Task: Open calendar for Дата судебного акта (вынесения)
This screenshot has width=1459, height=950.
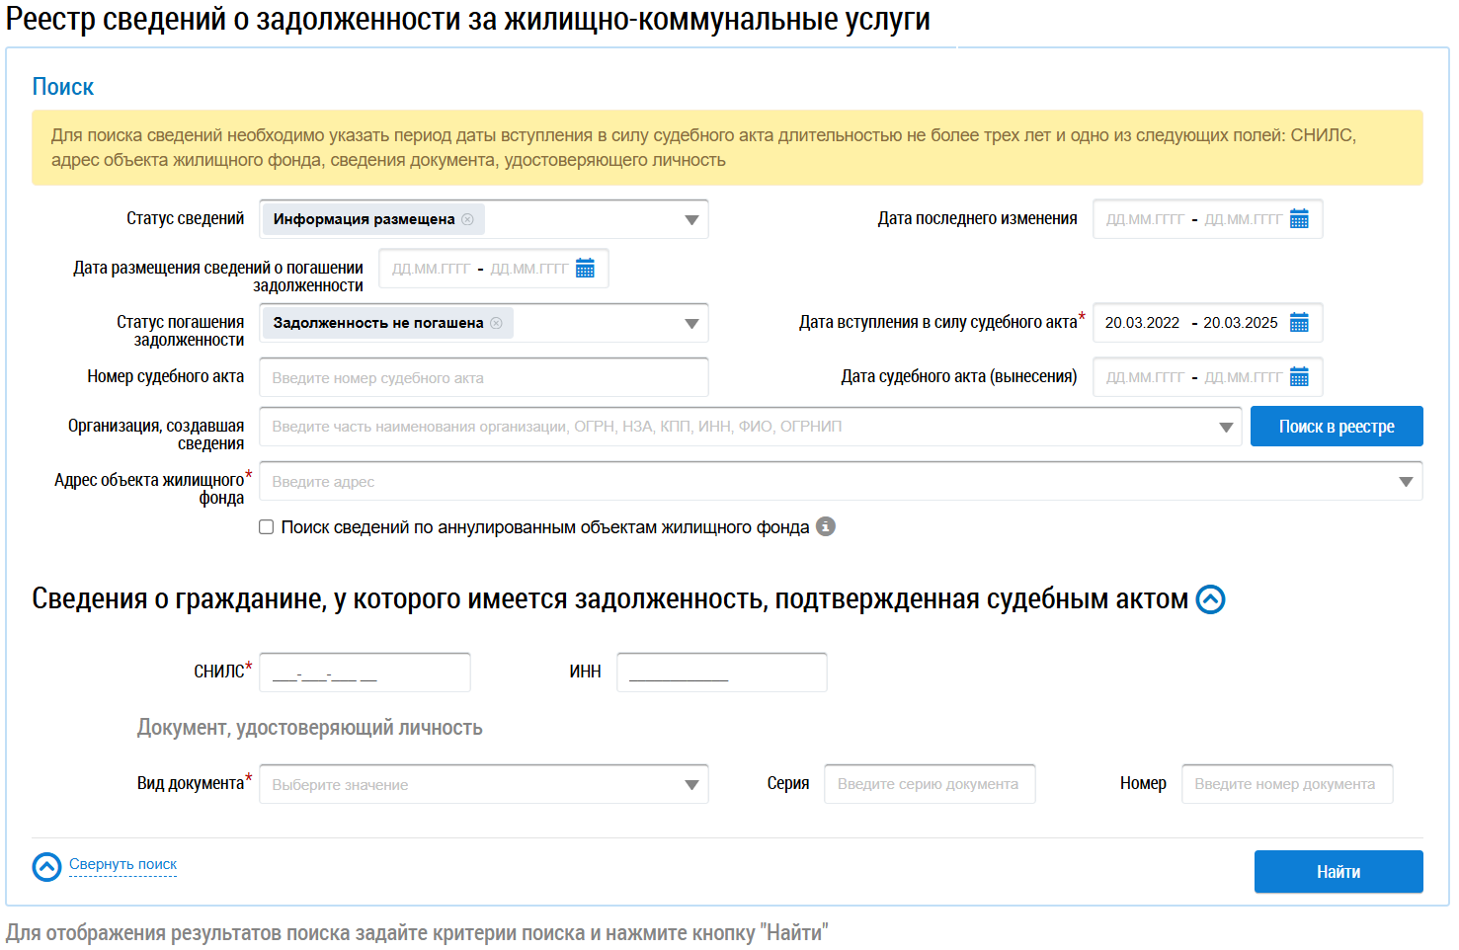Action: coord(1299,377)
